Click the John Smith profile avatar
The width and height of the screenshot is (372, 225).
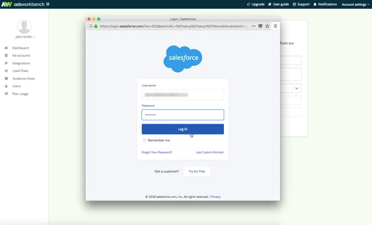[24, 26]
